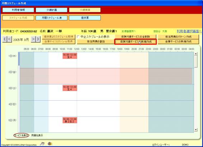The height and width of the screenshot is (147, 203).
Task: Open the 提供票 sub-tab
Action: (x=85, y=18)
